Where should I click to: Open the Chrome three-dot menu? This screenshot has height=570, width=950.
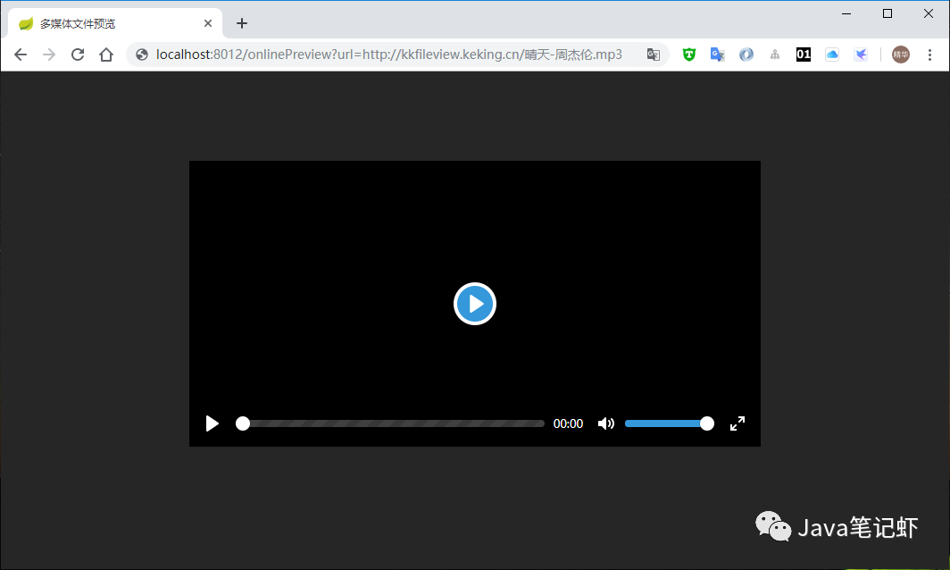click(929, 54)
